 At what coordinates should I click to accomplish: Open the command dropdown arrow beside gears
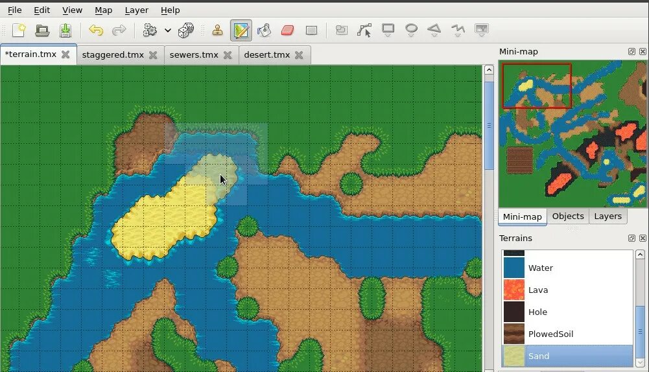pos(168,30)
